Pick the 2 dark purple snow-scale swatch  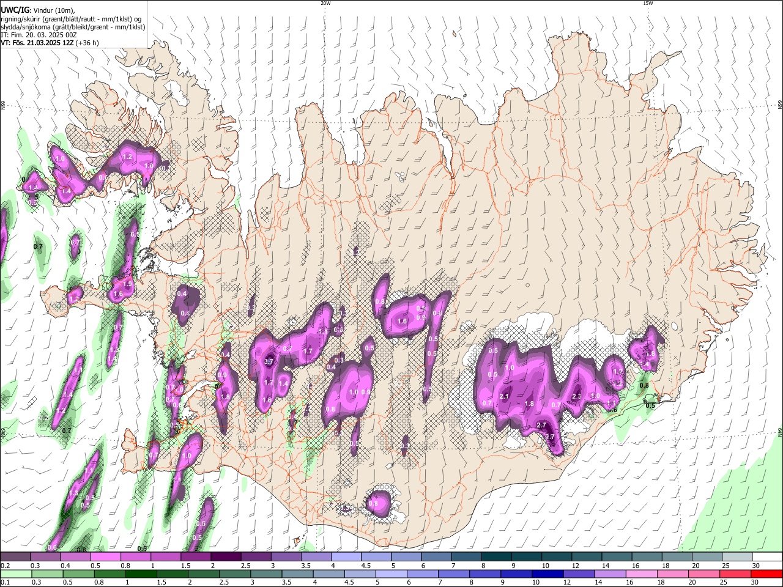[225, 557]
